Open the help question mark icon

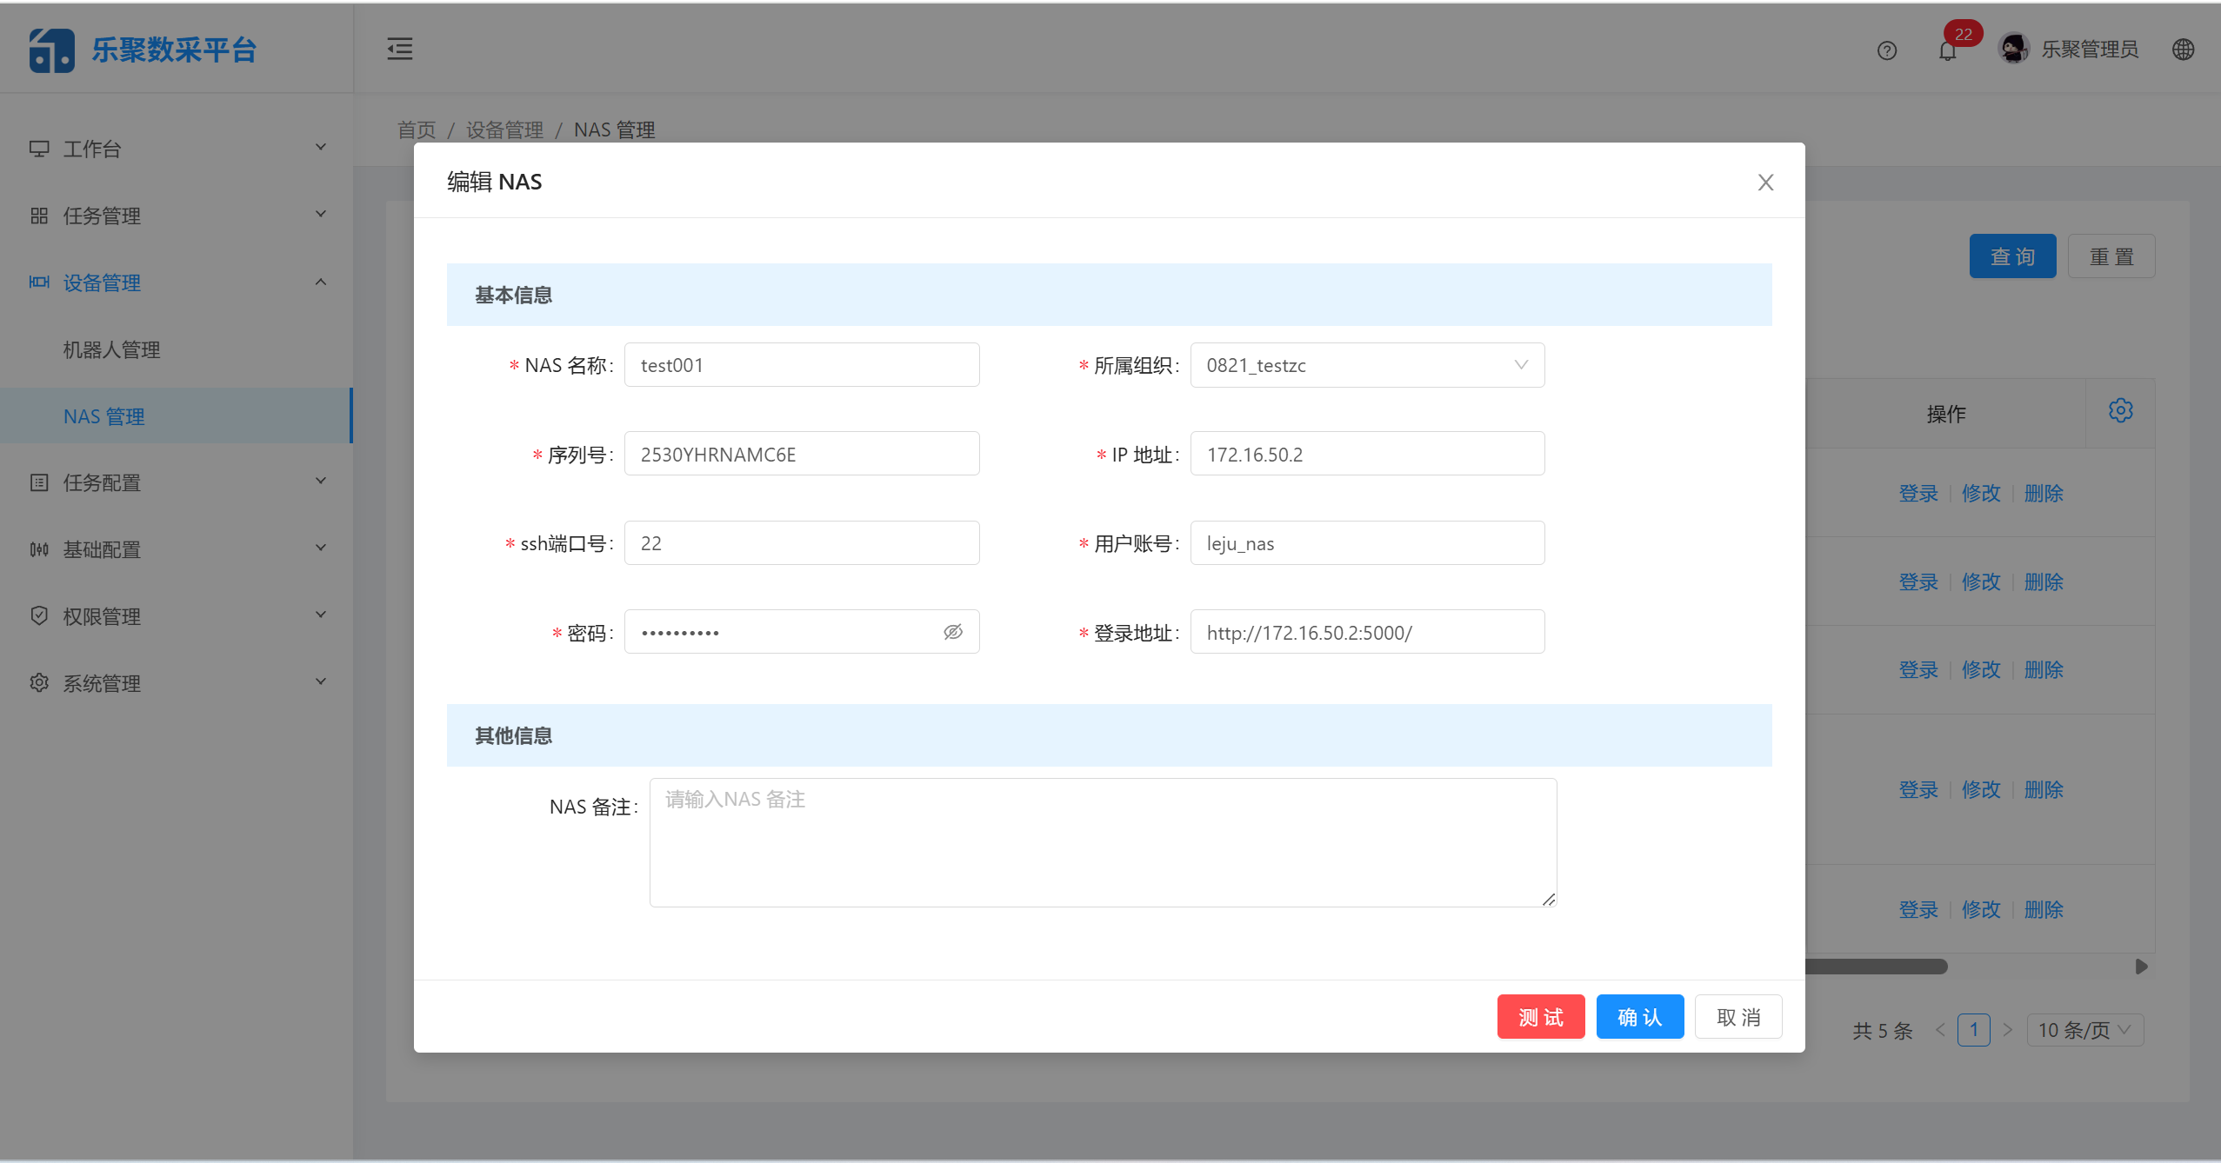click(1886, 50)
